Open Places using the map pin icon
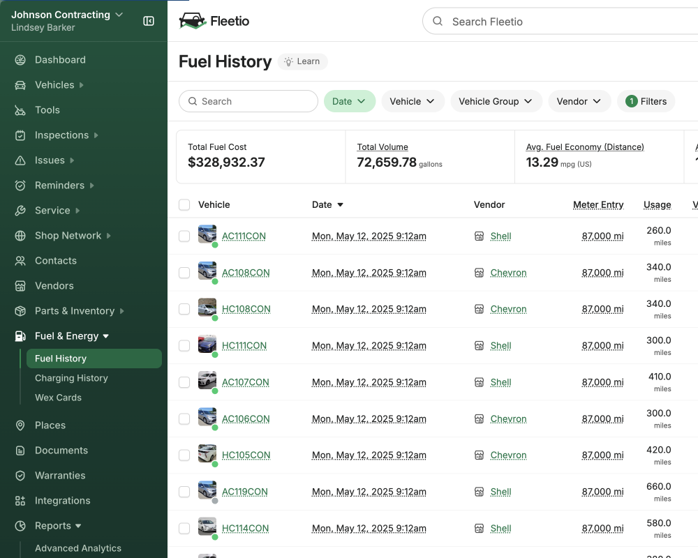698x558 pixels. [21, 425]
